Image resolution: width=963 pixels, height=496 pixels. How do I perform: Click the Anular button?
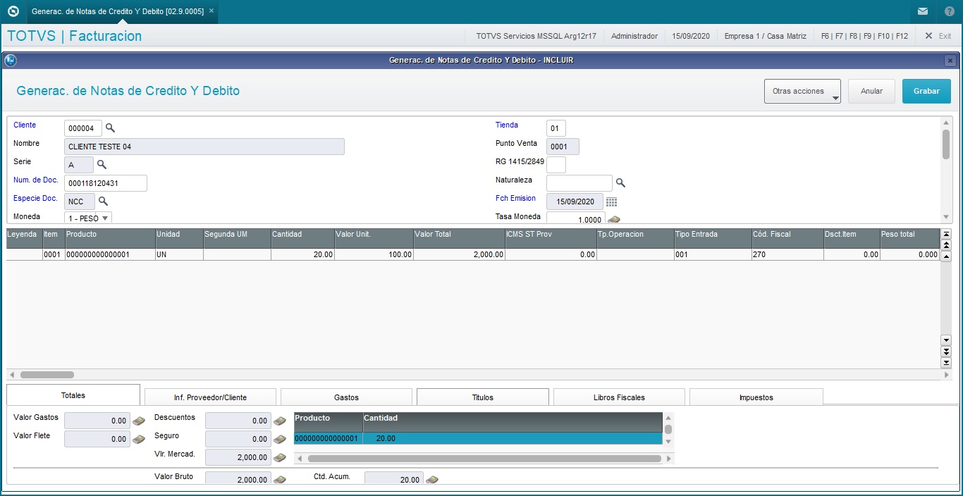(x=871, y=91)
